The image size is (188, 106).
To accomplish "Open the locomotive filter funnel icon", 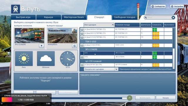I will click(41, 46).
